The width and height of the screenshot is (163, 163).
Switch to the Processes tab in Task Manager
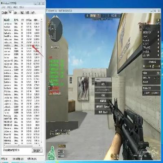coord(11,13)
